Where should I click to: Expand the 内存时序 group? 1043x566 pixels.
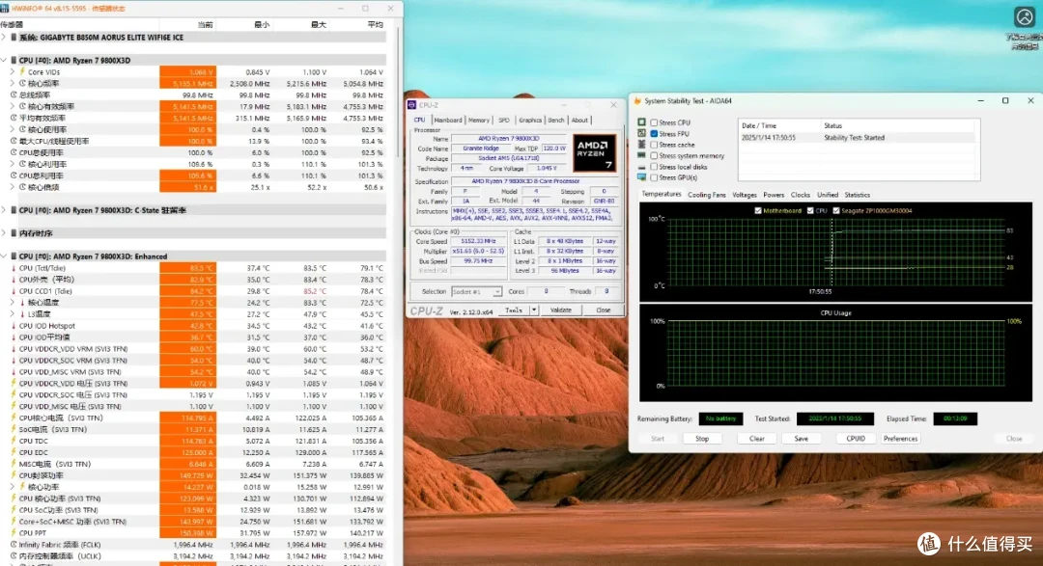pyautogui.click(x=4, y=233)
